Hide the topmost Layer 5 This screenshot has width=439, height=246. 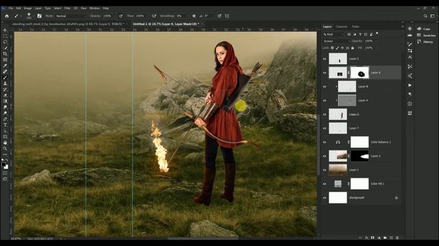click(324, 59)
